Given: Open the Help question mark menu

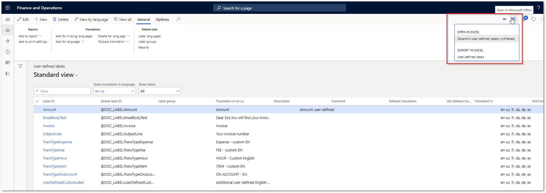Looking at the screenshot, I should pyautogui.click(x=538, y=8).
